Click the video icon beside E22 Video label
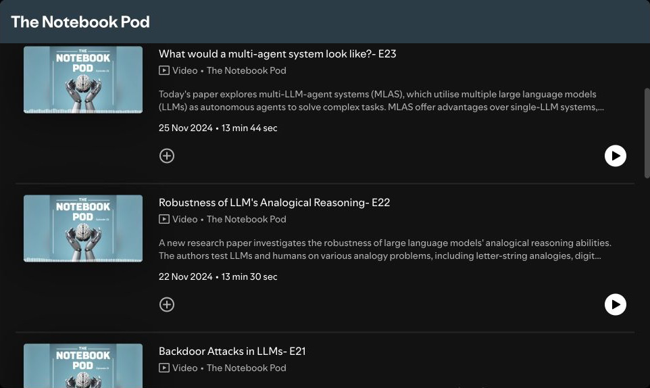The height and width of the screenshot is (388, 650). coord(164,219)
